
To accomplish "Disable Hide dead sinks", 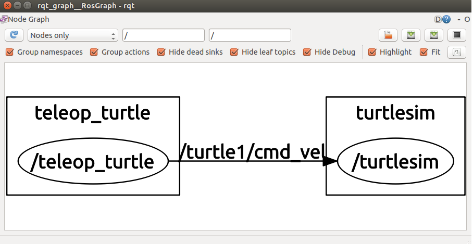I will [161, 52].
